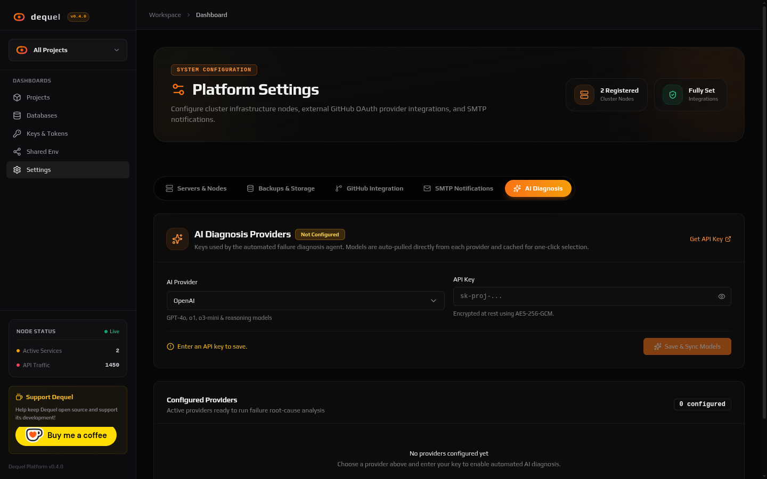Image resolution: width=767 pixels, height=479 pixels.
Task: Click the Buy me a coffee button
Action: (x=66, y=435)
